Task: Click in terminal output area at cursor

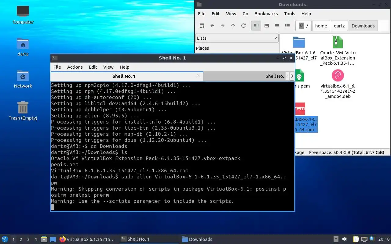Action: 53,207
